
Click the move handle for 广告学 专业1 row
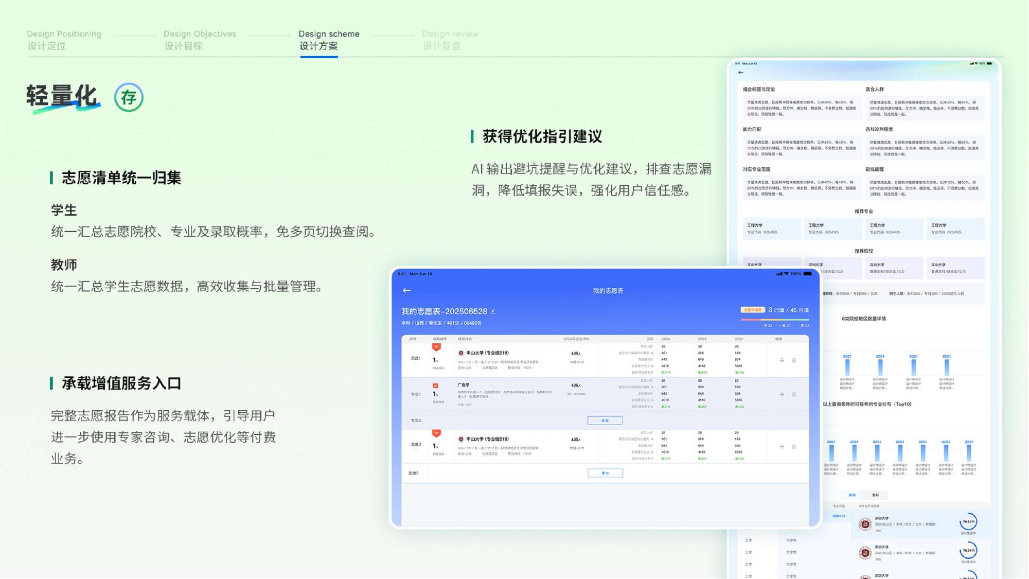pos(782,394)
